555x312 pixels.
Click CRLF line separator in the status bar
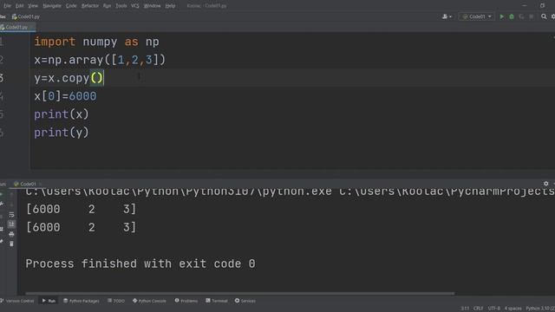click(x=478, y=309)
